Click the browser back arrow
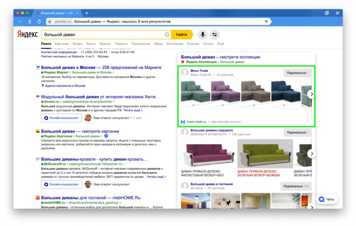Viewport: 356px width, 226px height. tap(20, 21)
